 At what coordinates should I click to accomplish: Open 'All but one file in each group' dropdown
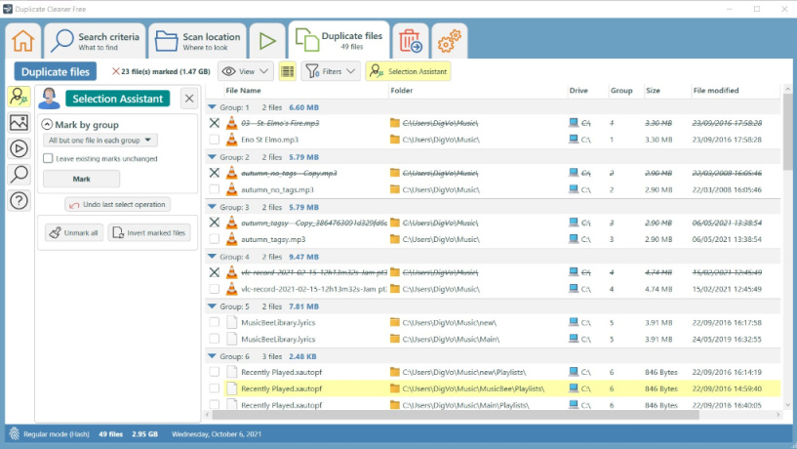100,140
